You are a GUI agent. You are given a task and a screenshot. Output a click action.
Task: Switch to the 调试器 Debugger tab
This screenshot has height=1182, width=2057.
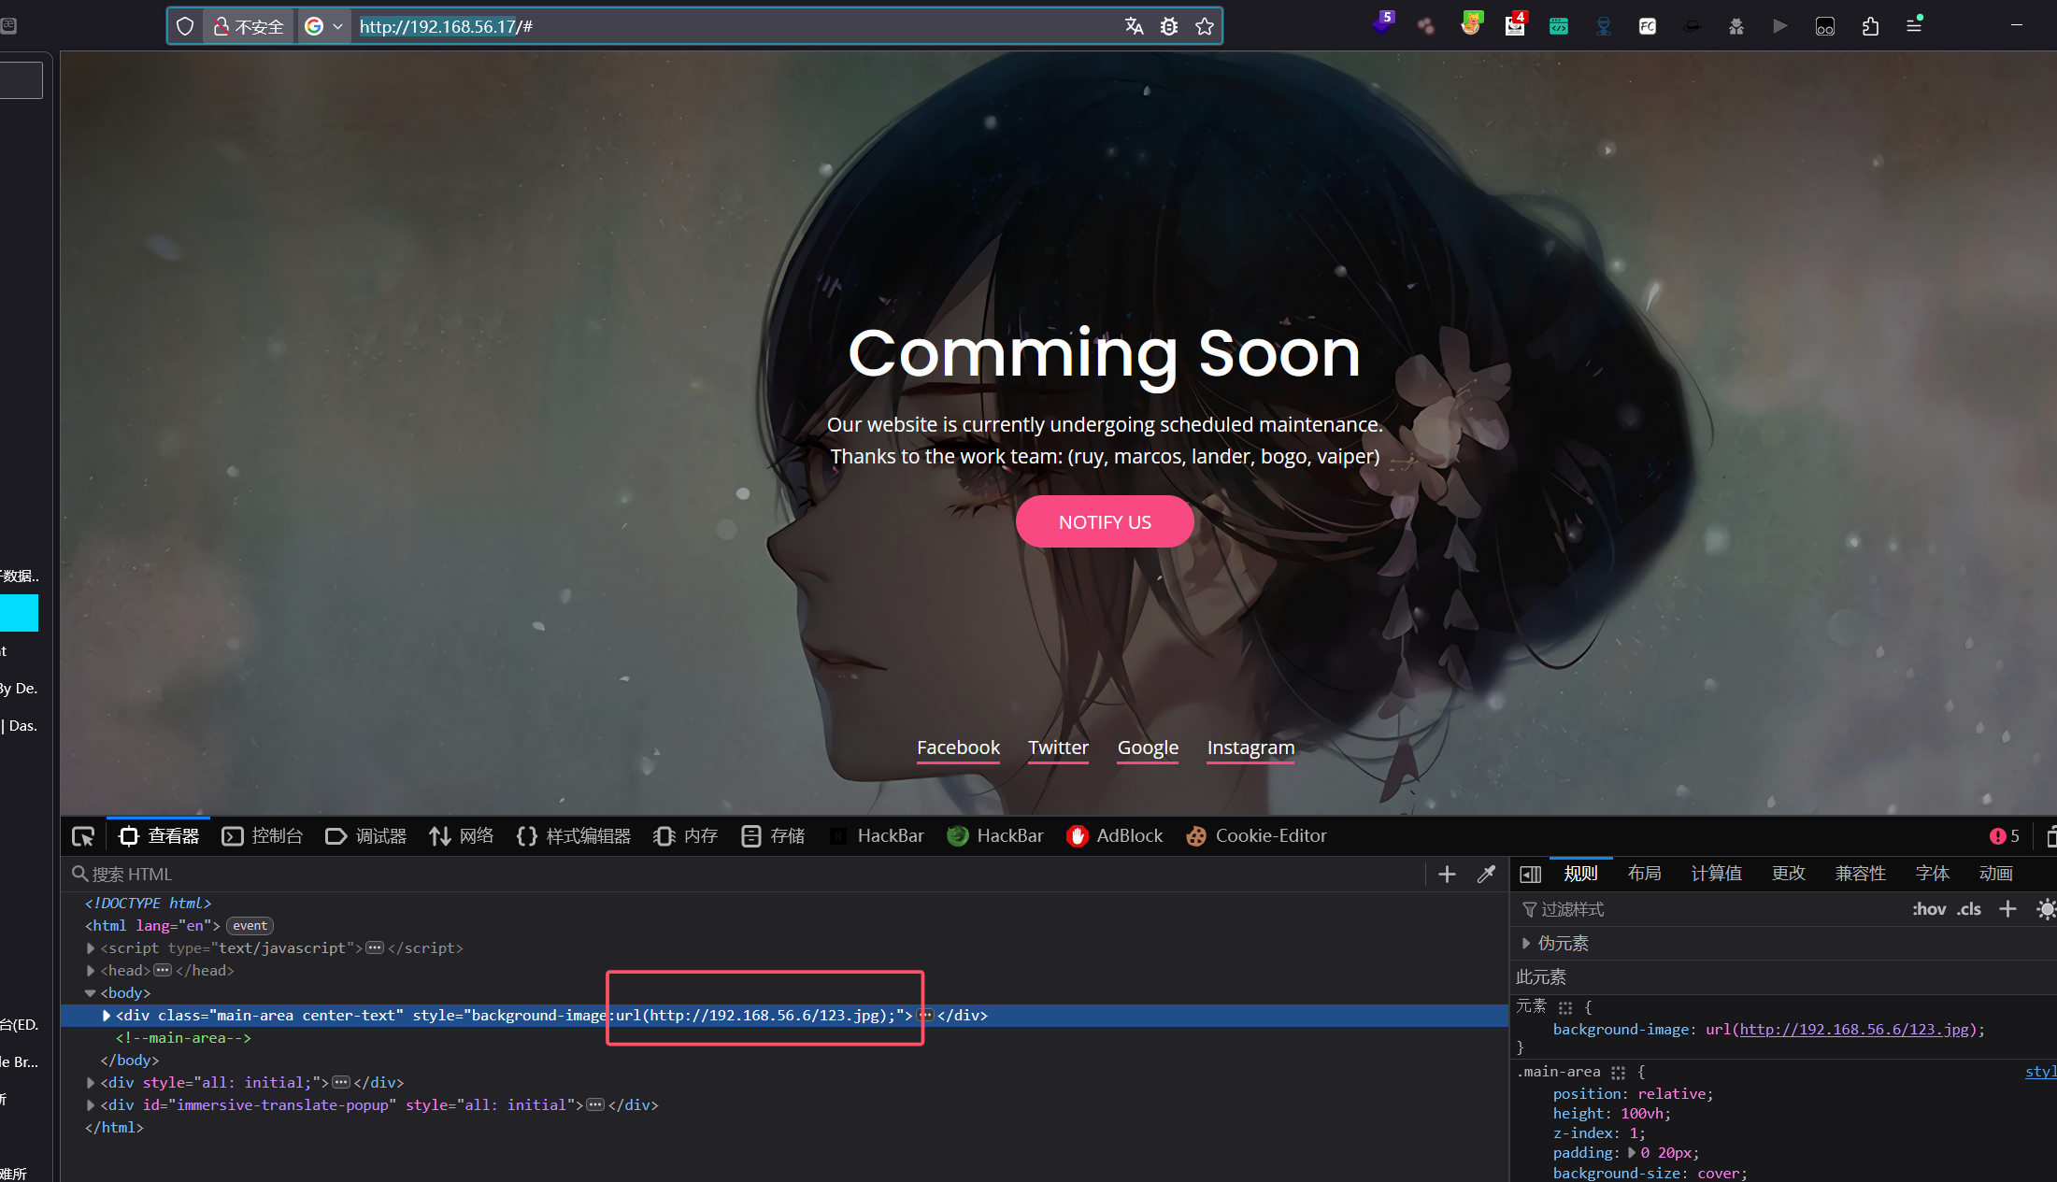(366, 836)
